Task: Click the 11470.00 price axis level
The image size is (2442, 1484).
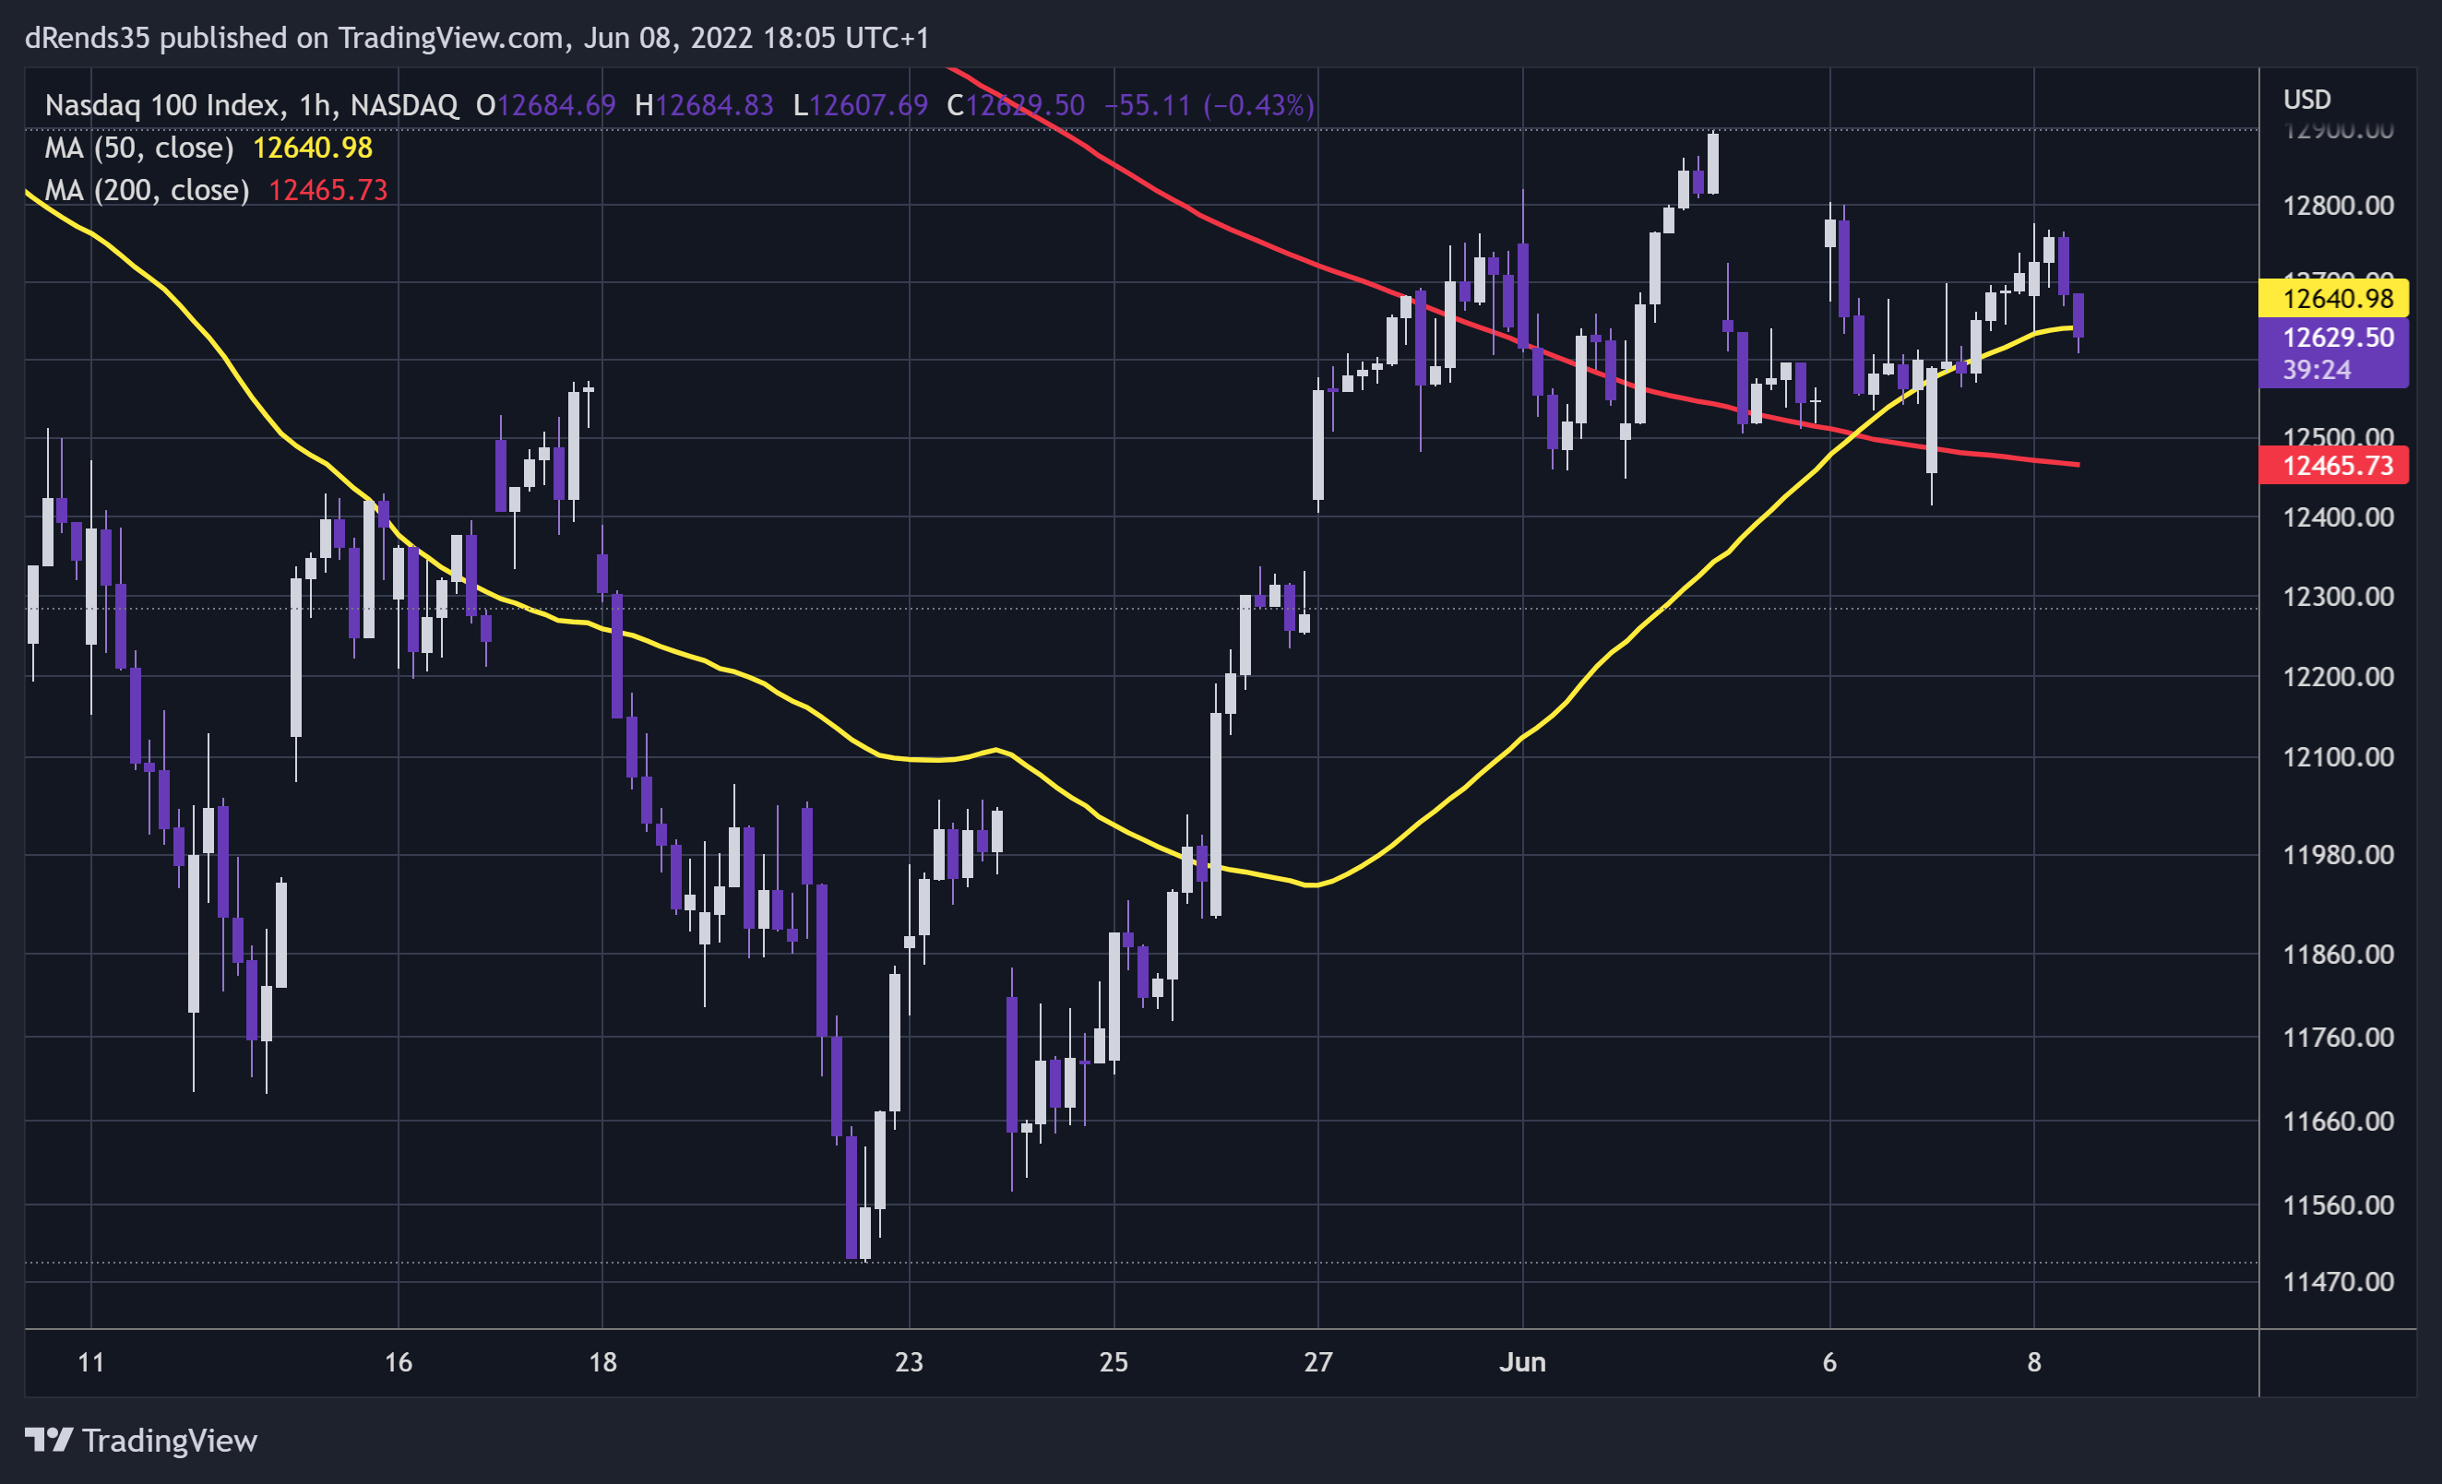Action: click(2337, 1282)
